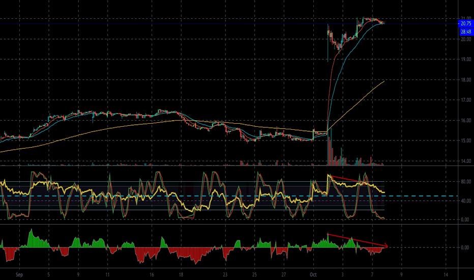This screenshot has height=280, width=474.
Task: Select the 19.00 price axis label
Action: 466,60
